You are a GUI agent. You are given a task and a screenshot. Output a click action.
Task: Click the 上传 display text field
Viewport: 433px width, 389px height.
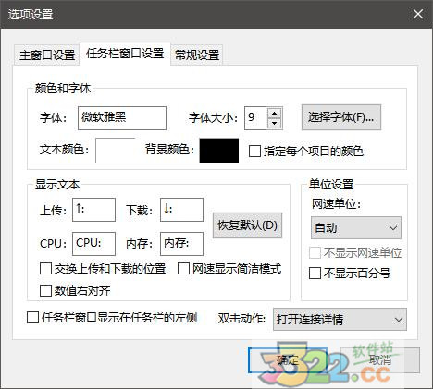(x=93, y=210)
